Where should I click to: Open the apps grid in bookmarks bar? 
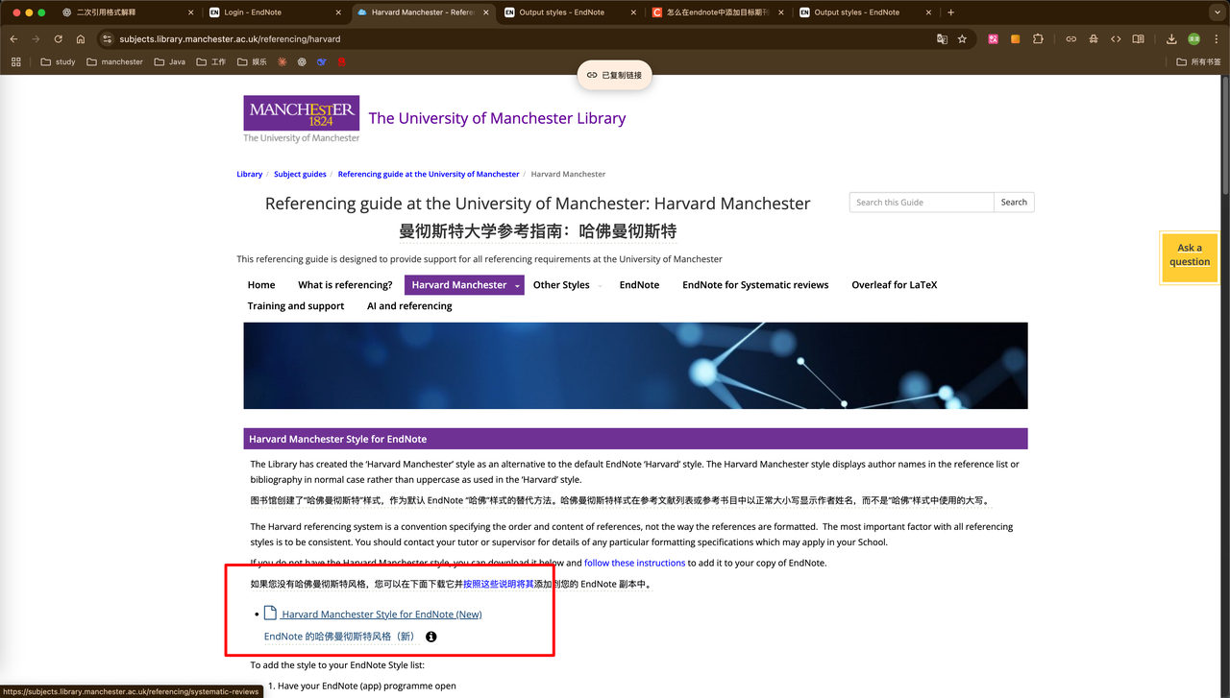15,61
